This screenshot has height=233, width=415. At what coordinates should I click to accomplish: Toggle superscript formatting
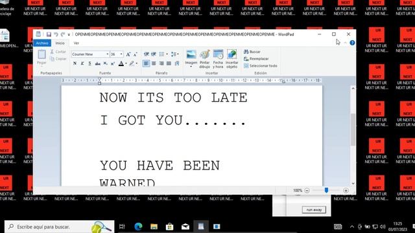click(113, 63)
